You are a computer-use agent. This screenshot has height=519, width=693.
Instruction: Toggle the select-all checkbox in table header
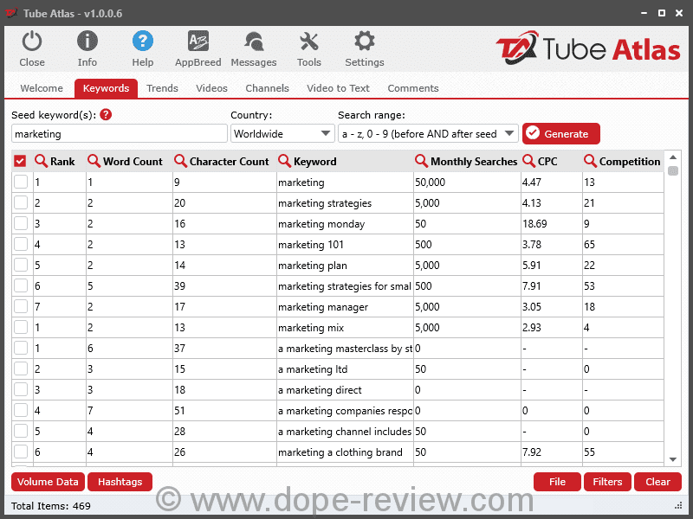[20, 161]
